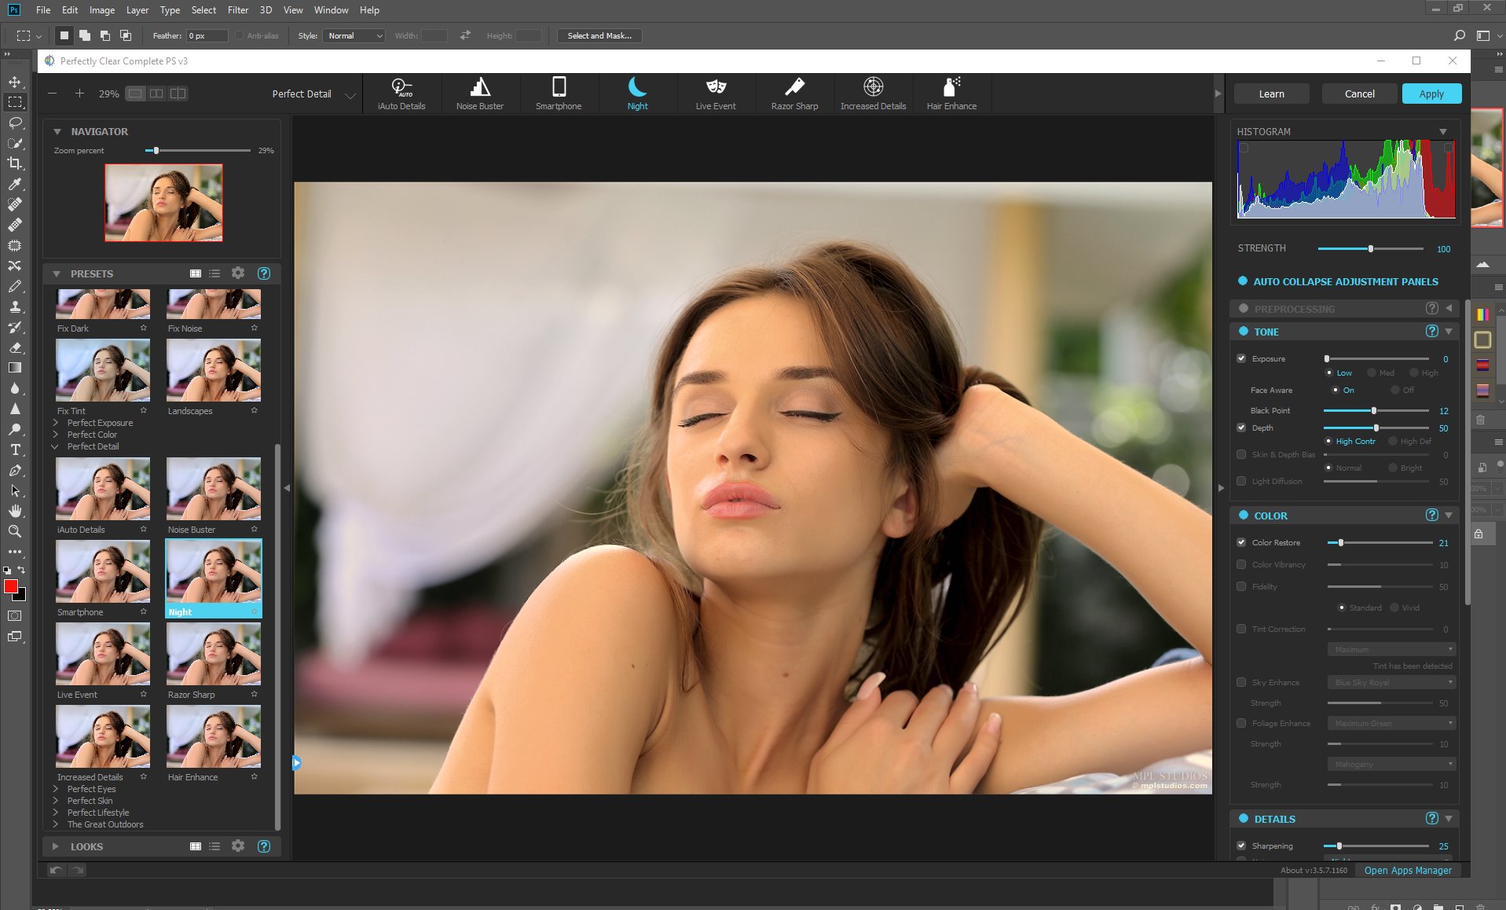The height and width of the screenshot is (910, 1506).
Task: Open Photoshop Style dropdown
Action: (354, 35)
